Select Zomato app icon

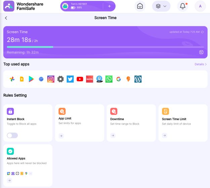[x=89, y=79]
